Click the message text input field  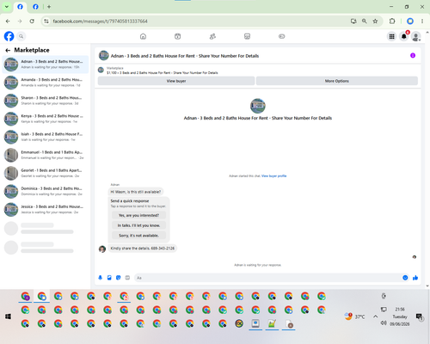point(268,278)
